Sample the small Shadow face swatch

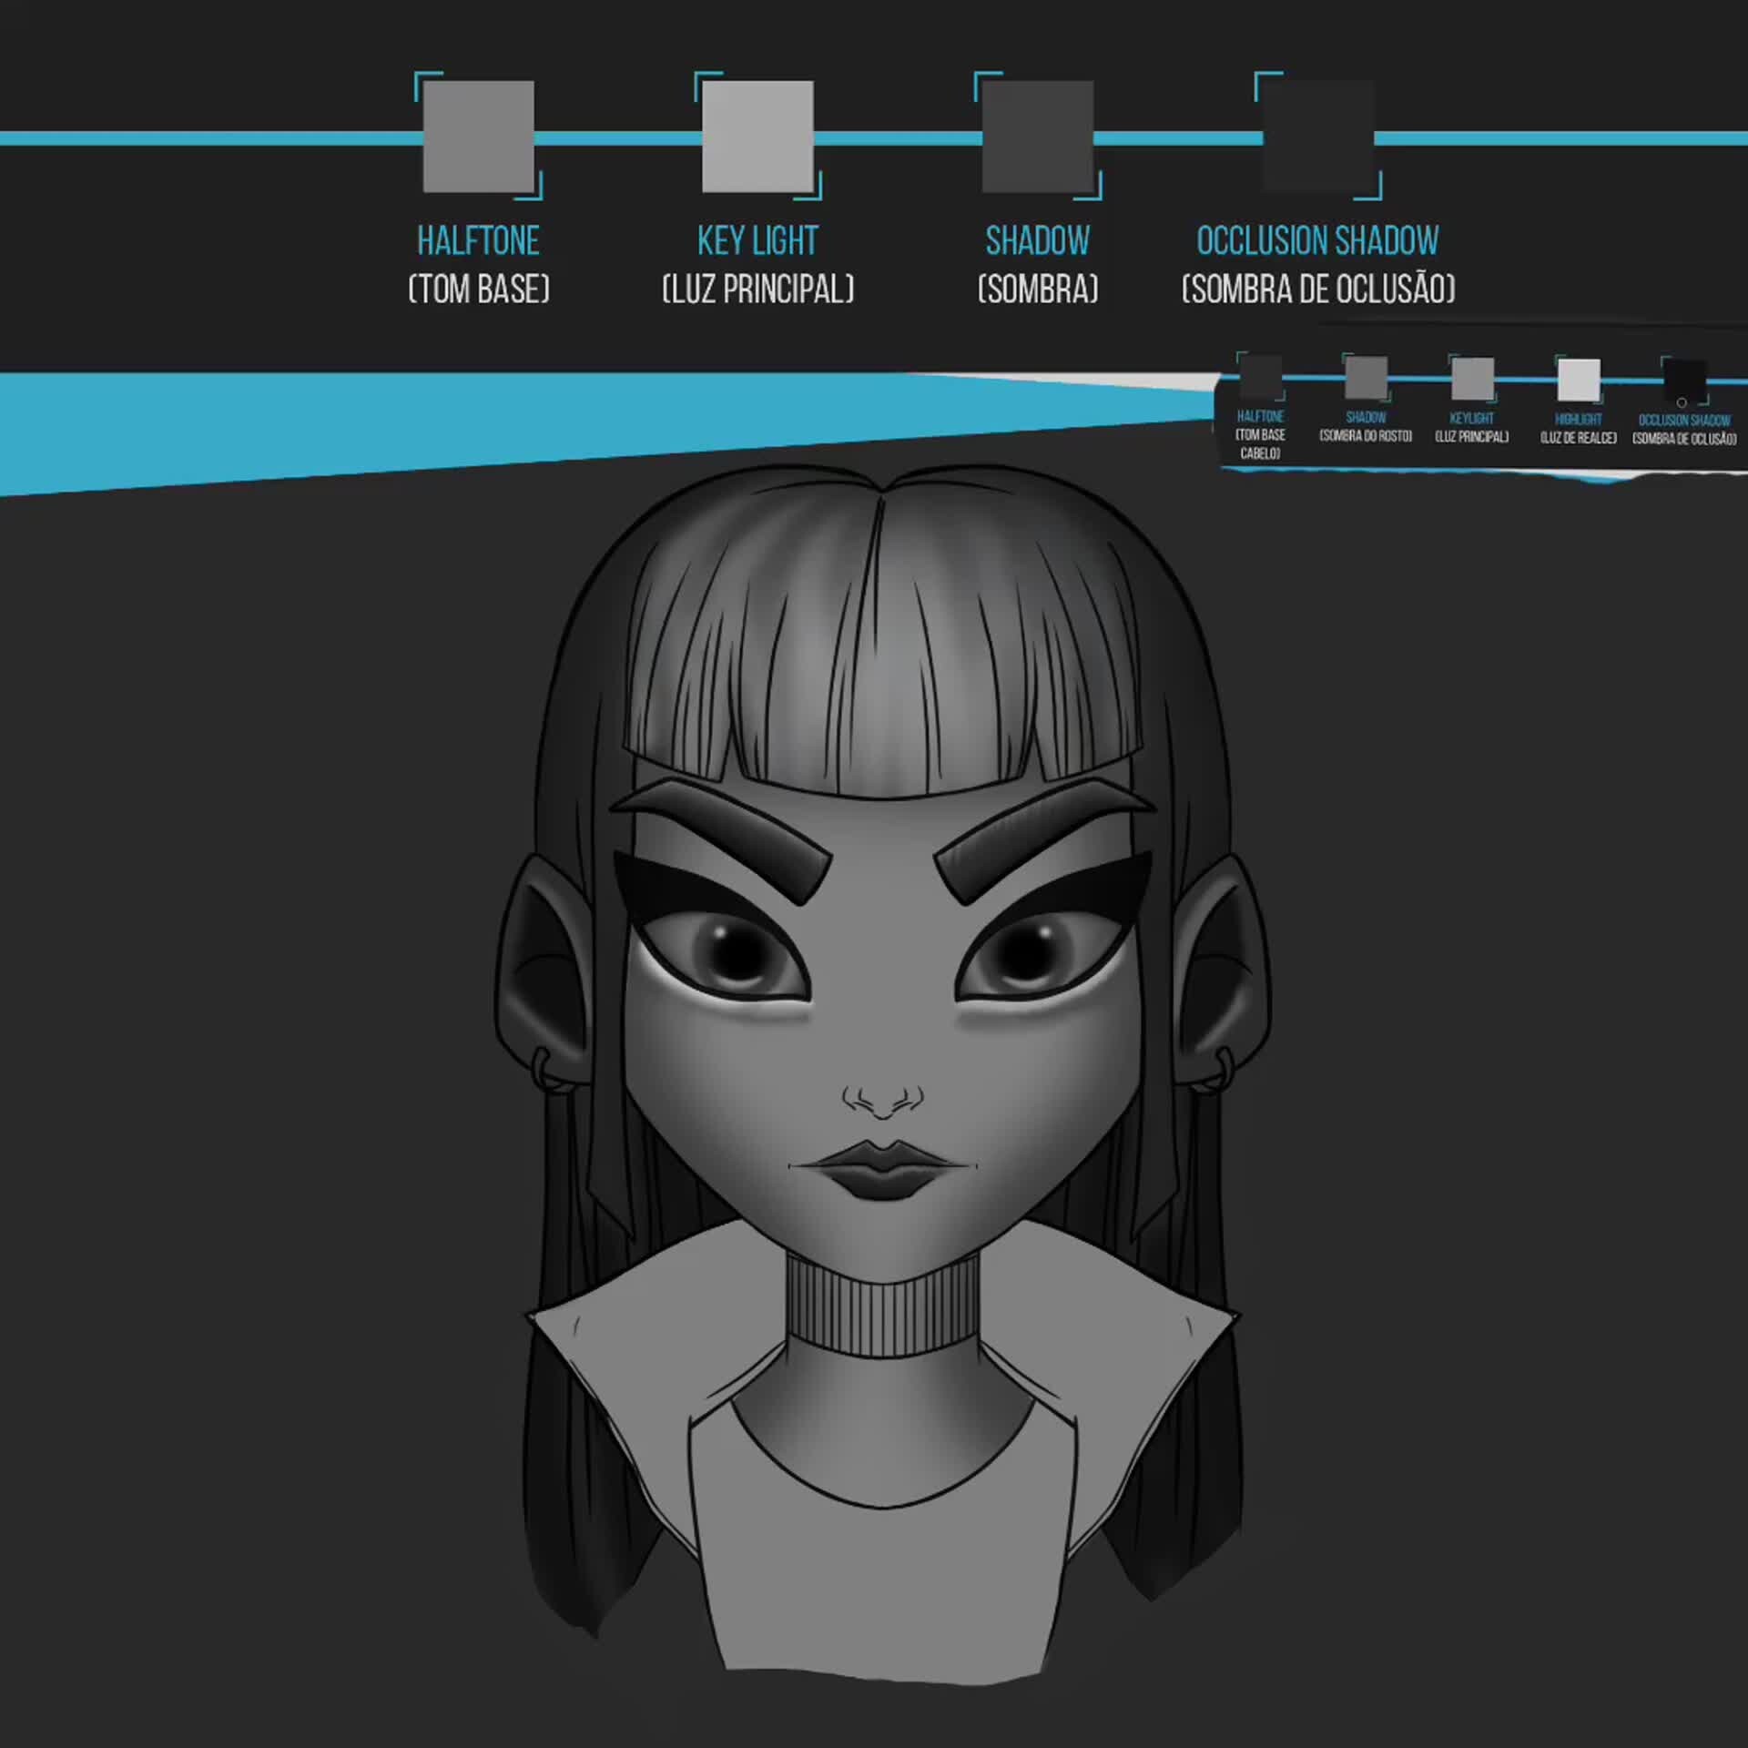point(1366,377)
